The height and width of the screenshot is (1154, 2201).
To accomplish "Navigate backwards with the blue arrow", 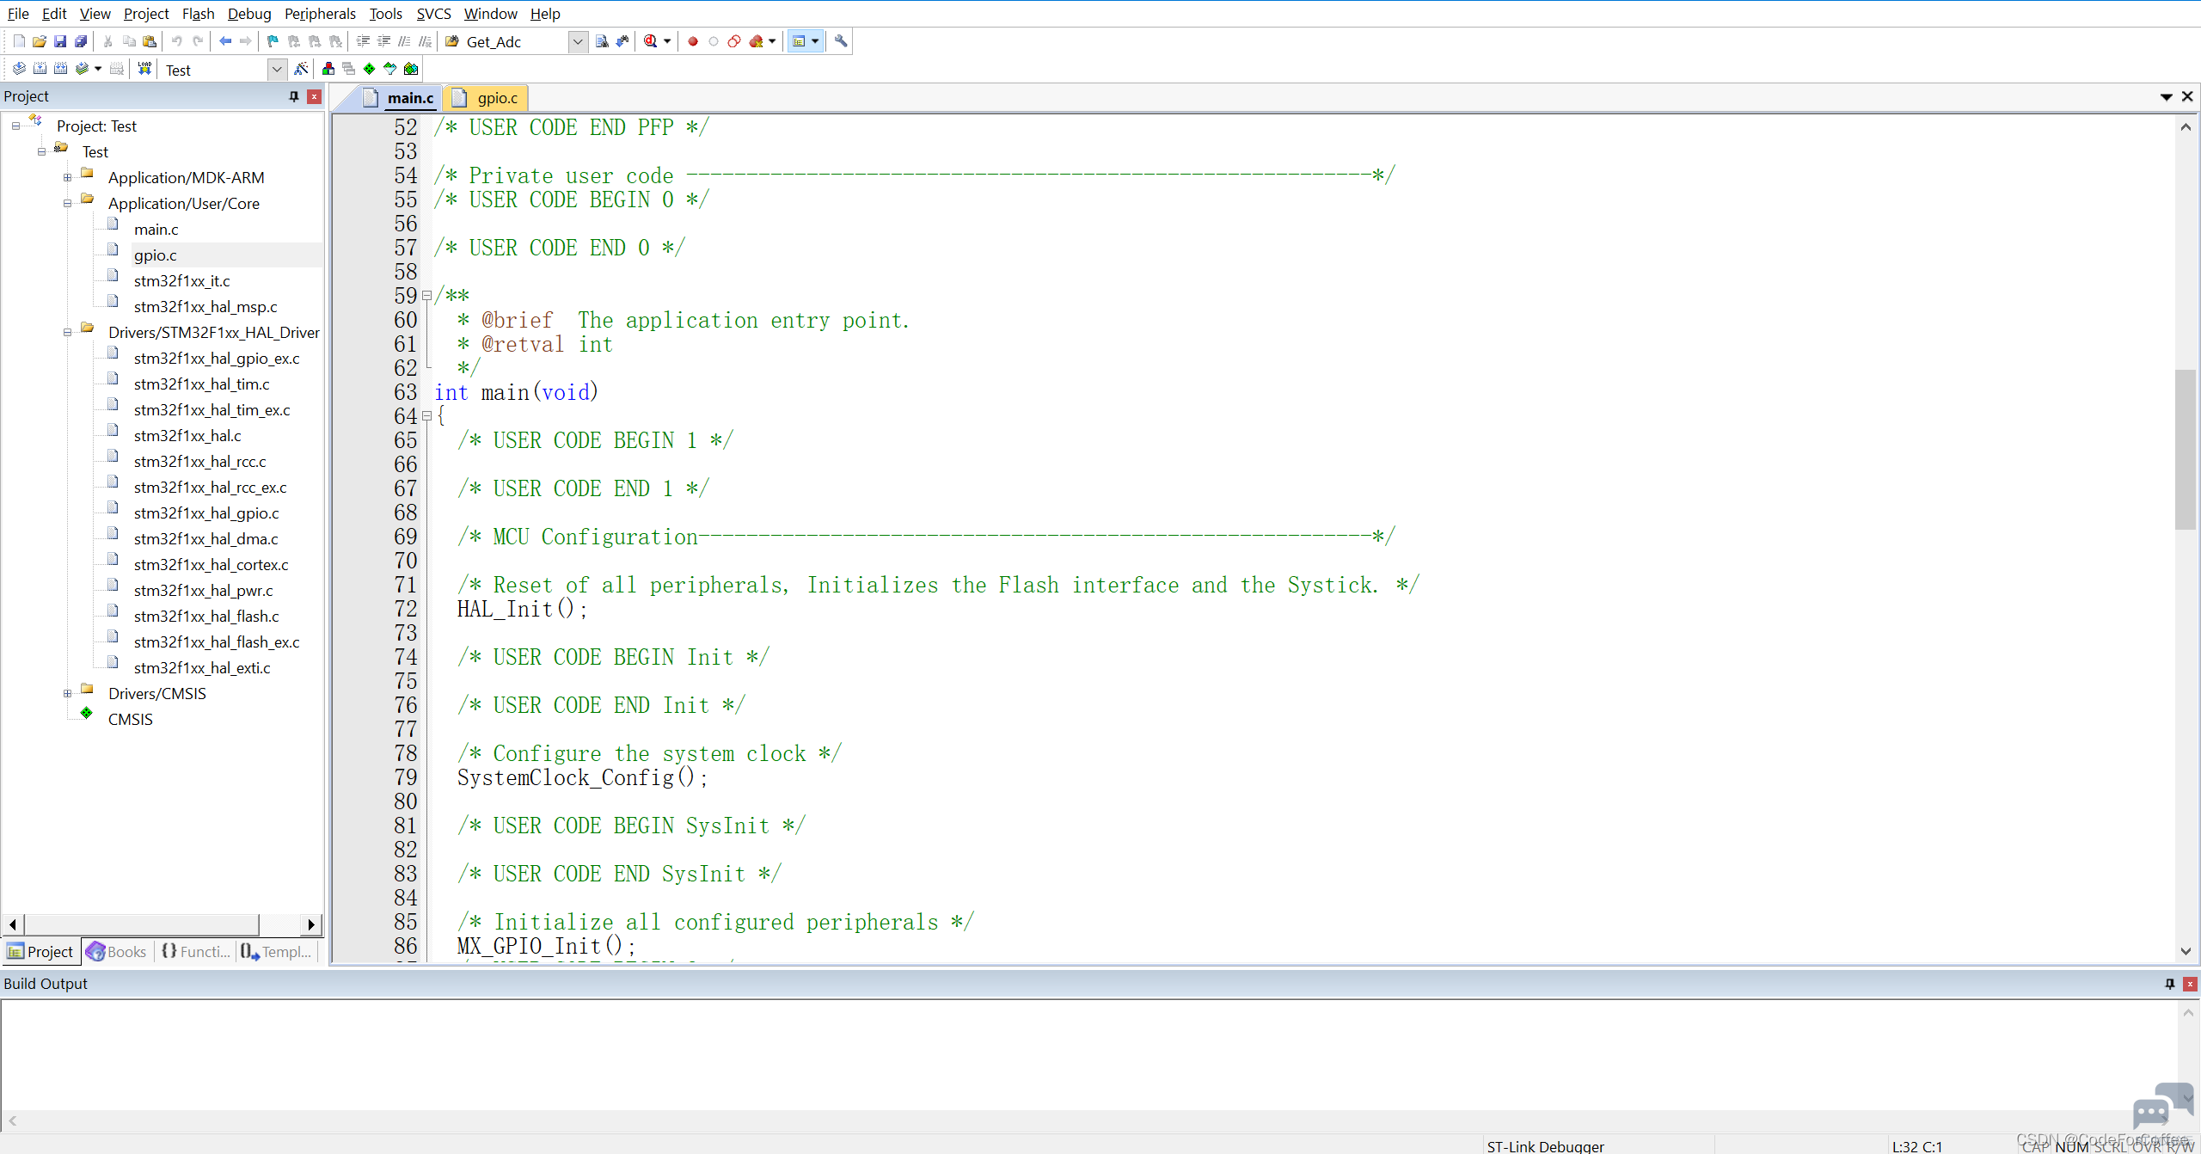I will click(225, 41).
